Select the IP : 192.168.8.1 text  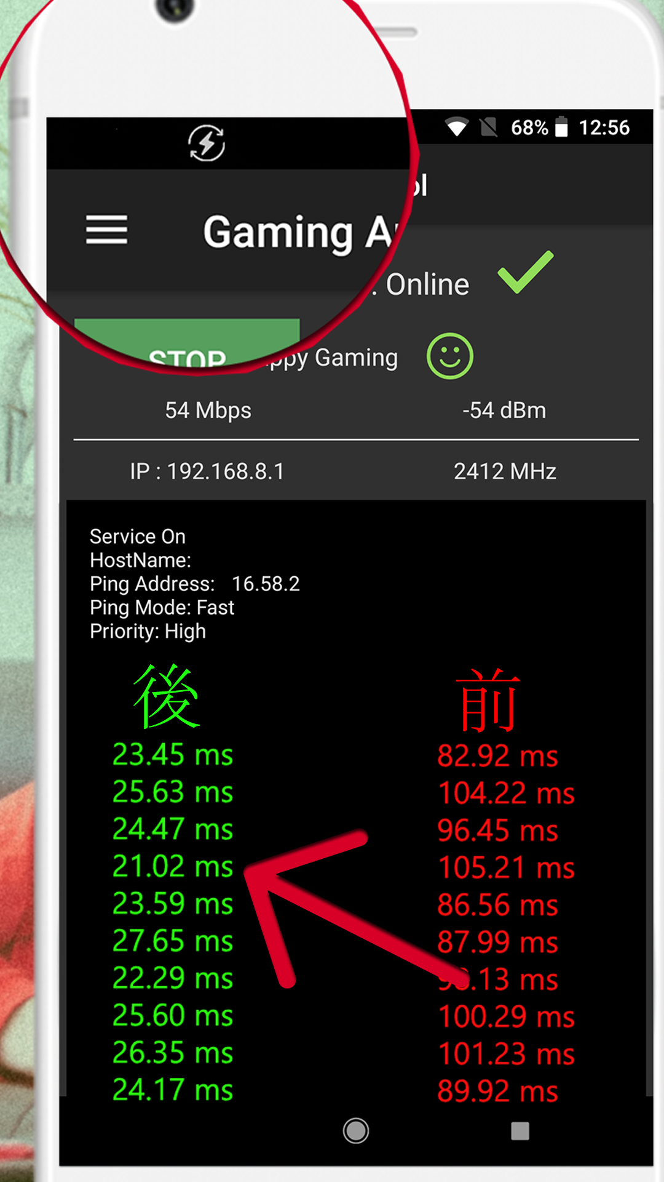tap(207, 472)
